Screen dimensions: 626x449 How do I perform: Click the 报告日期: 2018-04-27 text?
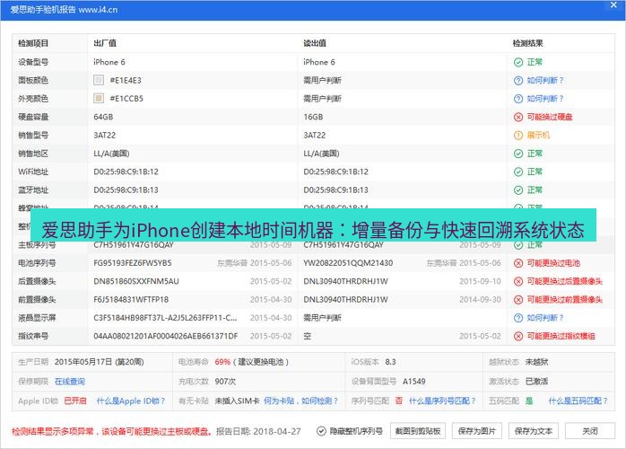pyautogui.click(x=258, y=431)
